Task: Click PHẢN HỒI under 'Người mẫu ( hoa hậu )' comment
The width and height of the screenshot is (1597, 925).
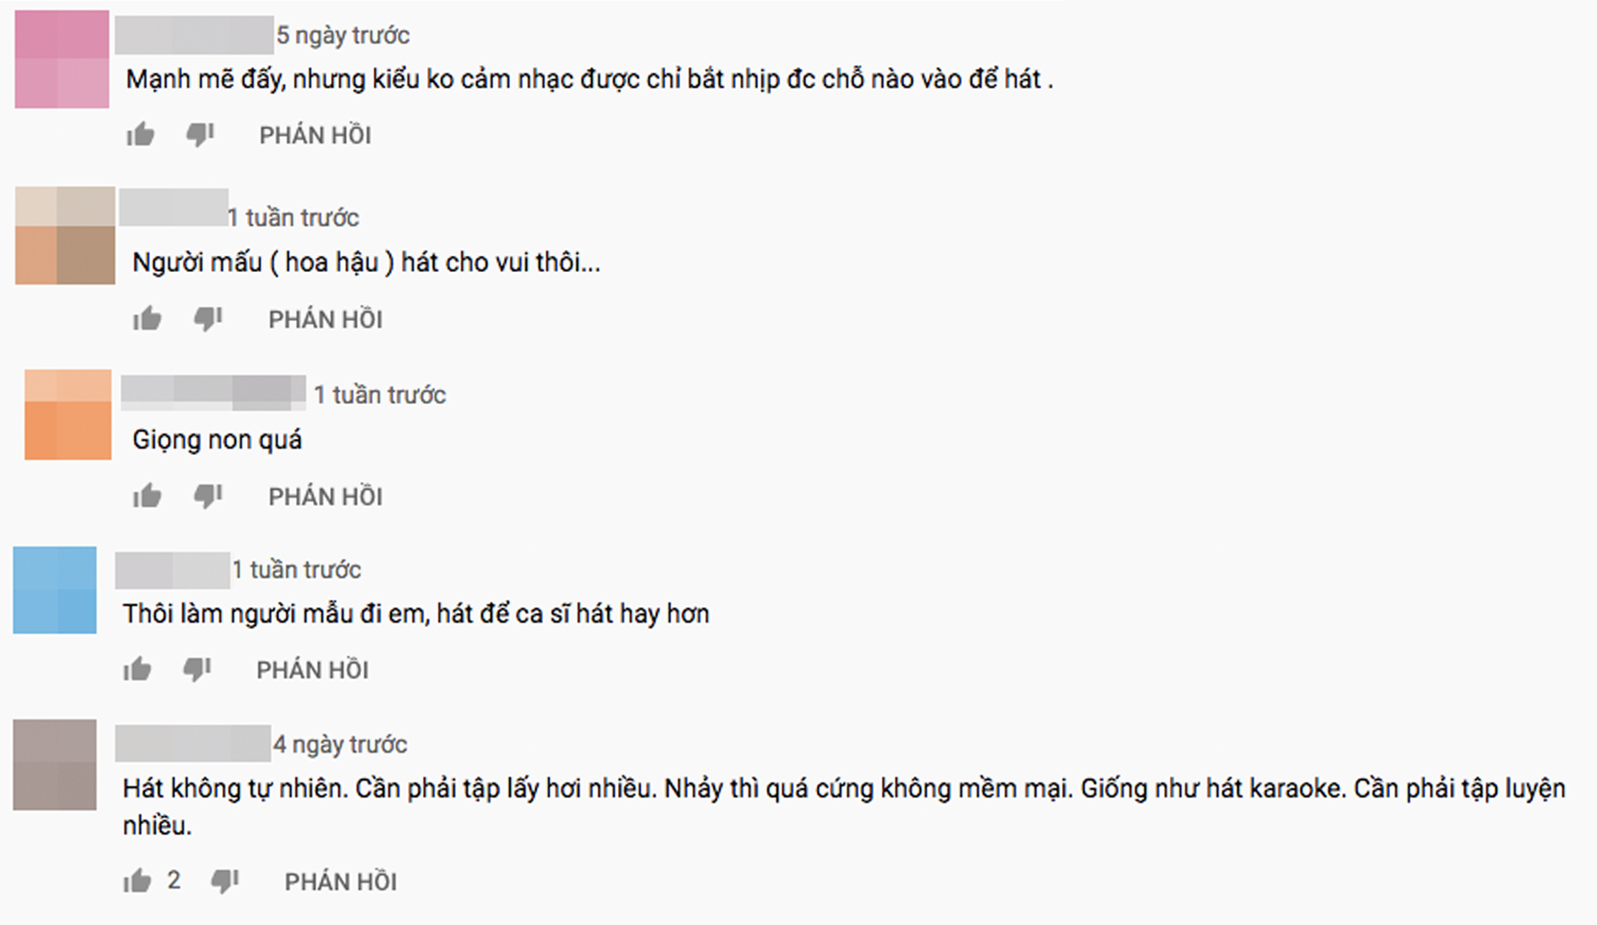Action: tap(325, 319)
